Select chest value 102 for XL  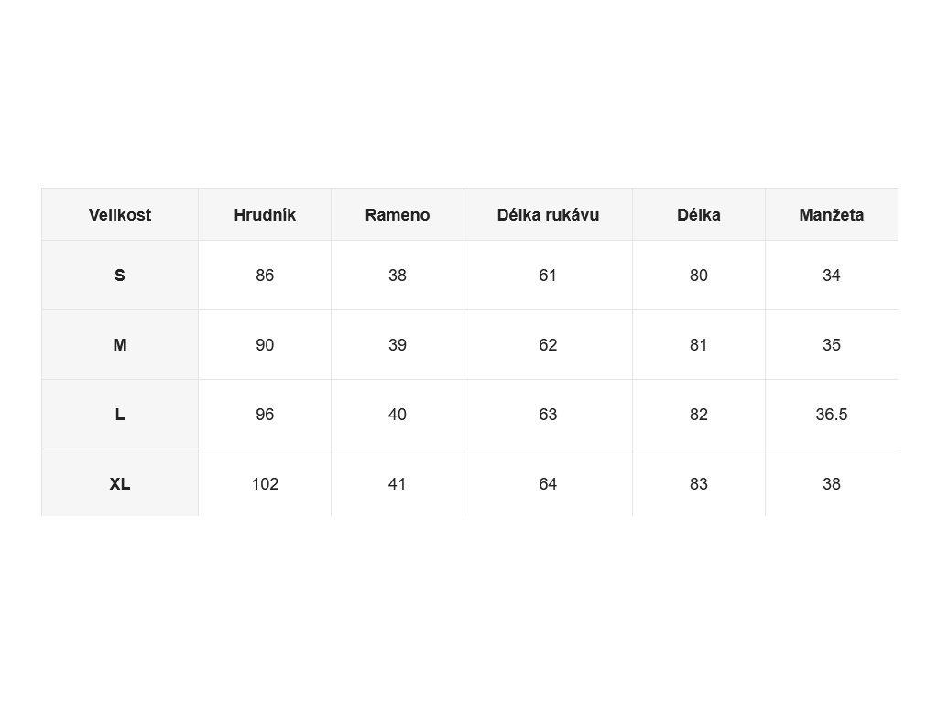click(265, 483)
